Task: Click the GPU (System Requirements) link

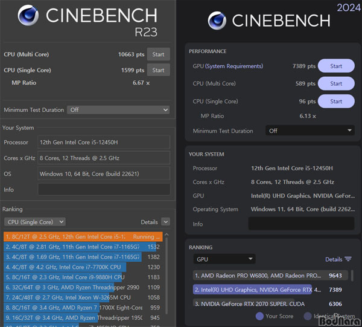Action: pos(234,66)
